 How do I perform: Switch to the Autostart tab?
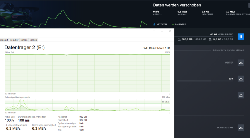pos(4,40)
